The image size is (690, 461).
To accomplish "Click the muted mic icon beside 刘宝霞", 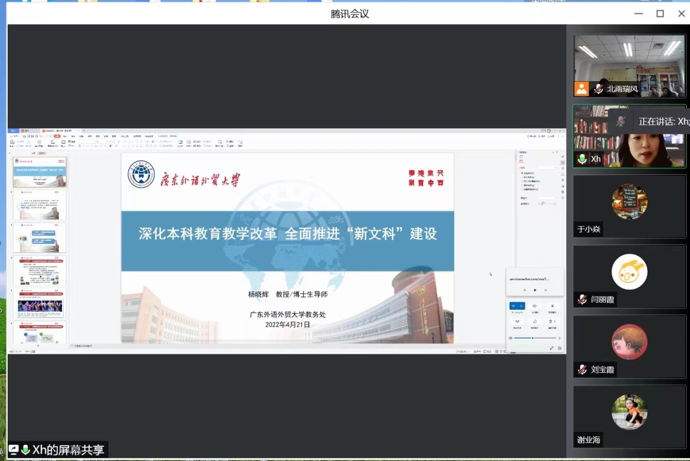I will point(582,370).
